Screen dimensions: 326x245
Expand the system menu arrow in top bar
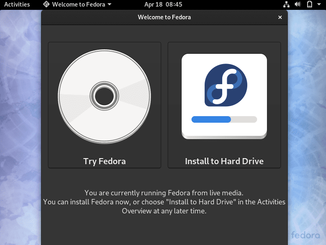coord(319,5)
